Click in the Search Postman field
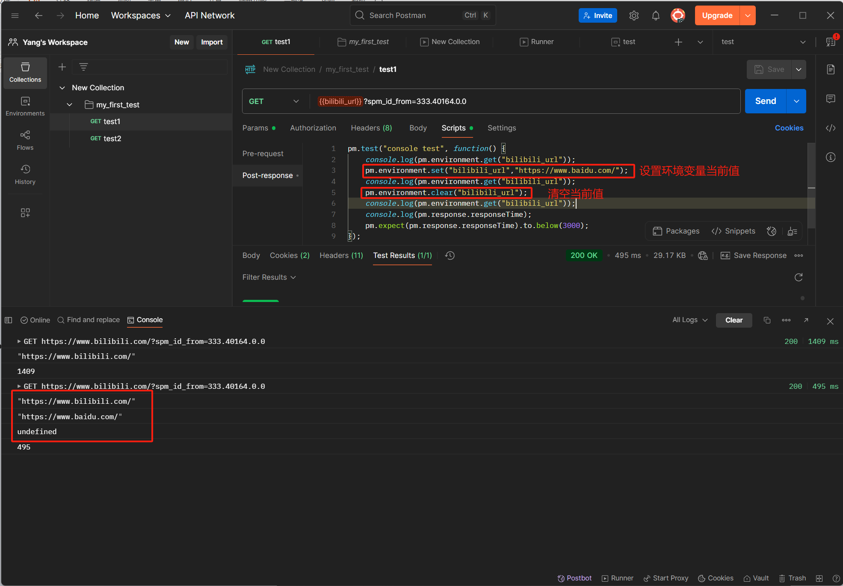 coord(423,15)
